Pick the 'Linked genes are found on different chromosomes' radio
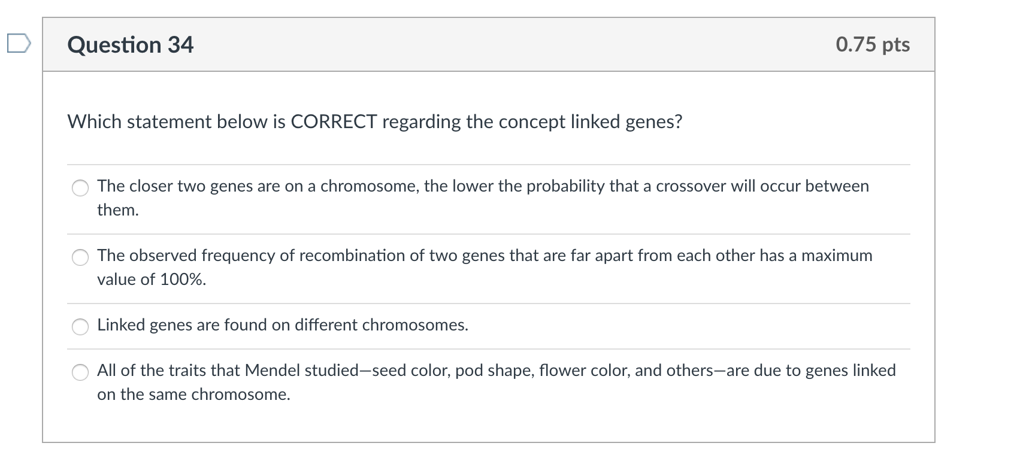Viewport: 1017px width, 449px height. coord(80,326)
